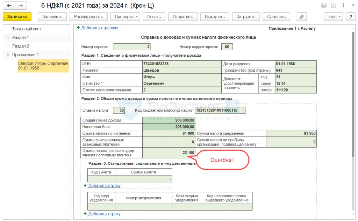Click the printer icon in title bar

324,6
